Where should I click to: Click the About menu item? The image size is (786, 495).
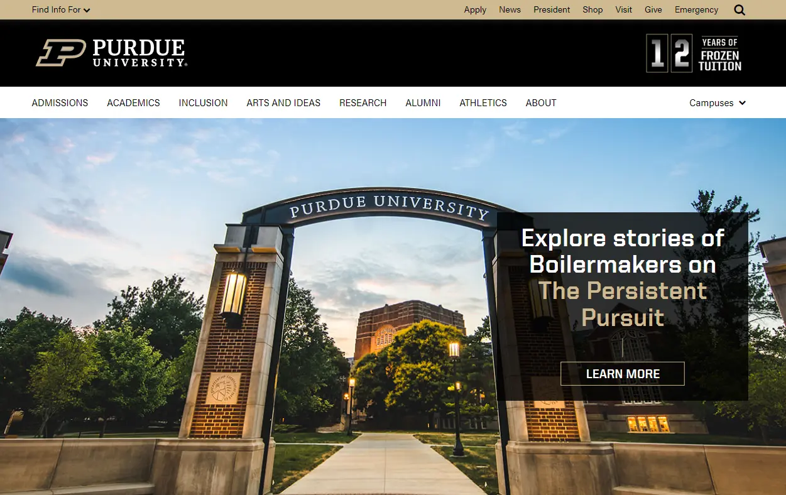tap(541, 103)
